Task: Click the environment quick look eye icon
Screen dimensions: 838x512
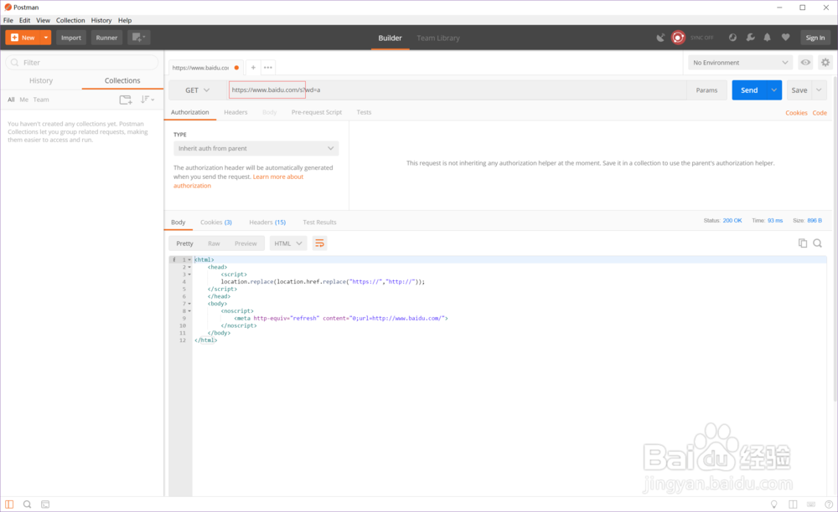Action: (805, 63)
